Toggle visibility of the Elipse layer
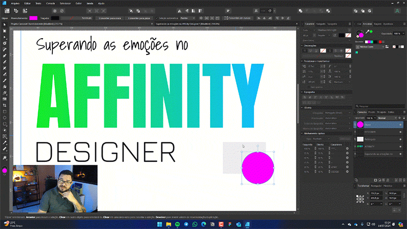The width and height of the screenshot is (407, 229). pyautogui.click(x=400, y=125)
